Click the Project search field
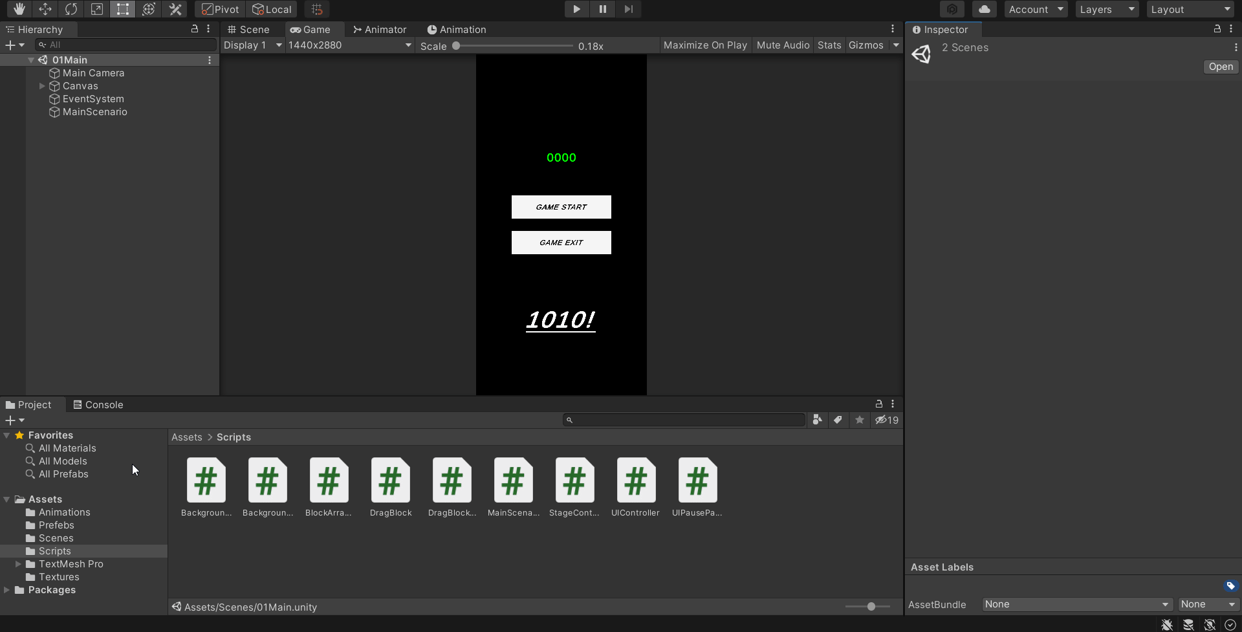The height and width of the screenshot is (632, 1242). [x=682, y=419]
